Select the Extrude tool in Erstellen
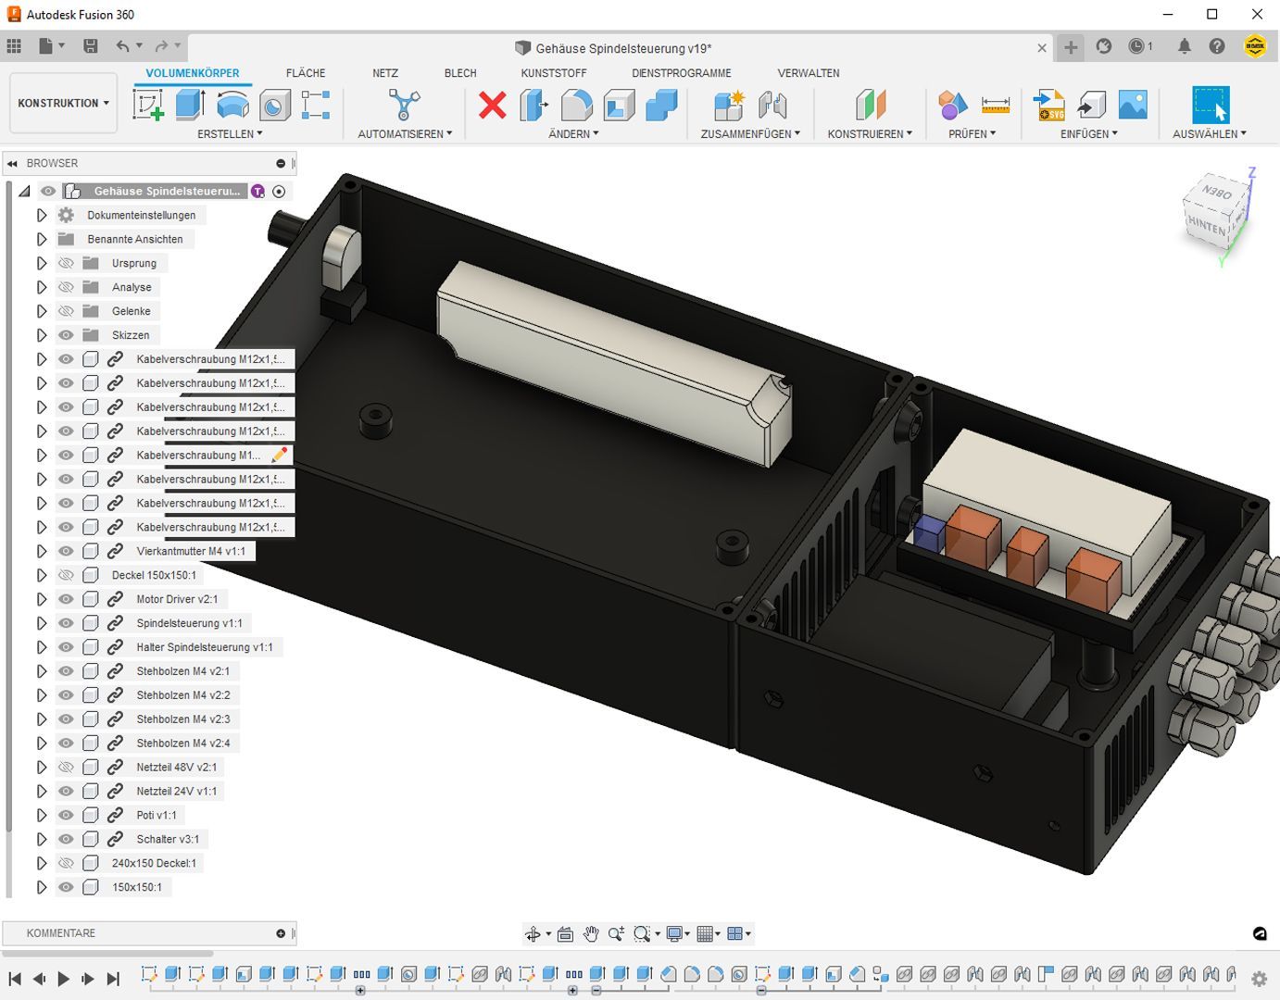Image resolution: width=1280 pixels, height=1000 pixels. pos(190,105)
